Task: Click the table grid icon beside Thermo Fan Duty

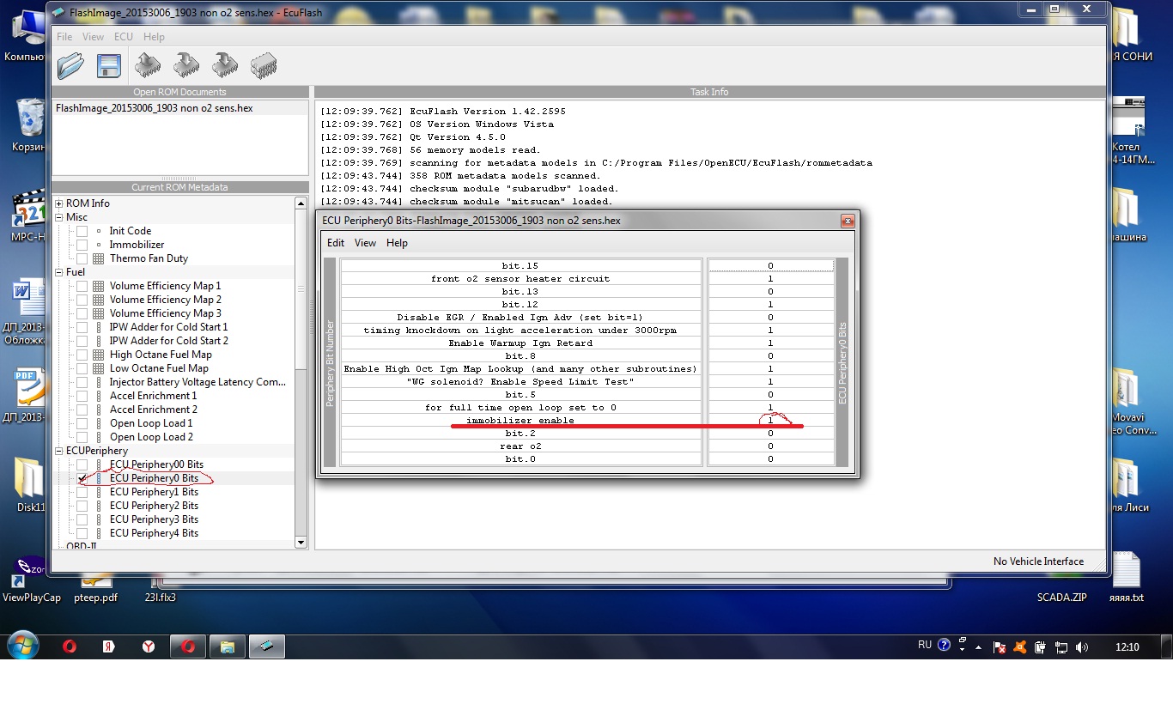Action: (99, 258)
